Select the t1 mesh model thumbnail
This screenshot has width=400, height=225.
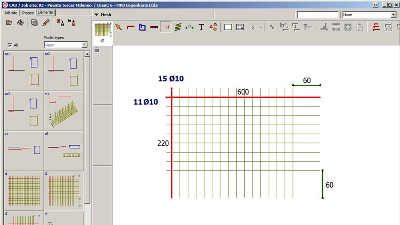coord(24,190)
